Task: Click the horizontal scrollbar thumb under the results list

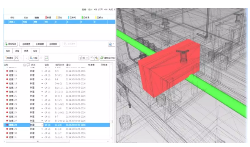Action: tap(38, 141)
